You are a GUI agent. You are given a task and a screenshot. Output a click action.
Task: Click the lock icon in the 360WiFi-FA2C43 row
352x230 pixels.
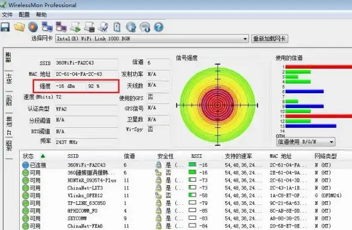click(x=159, y=165)
